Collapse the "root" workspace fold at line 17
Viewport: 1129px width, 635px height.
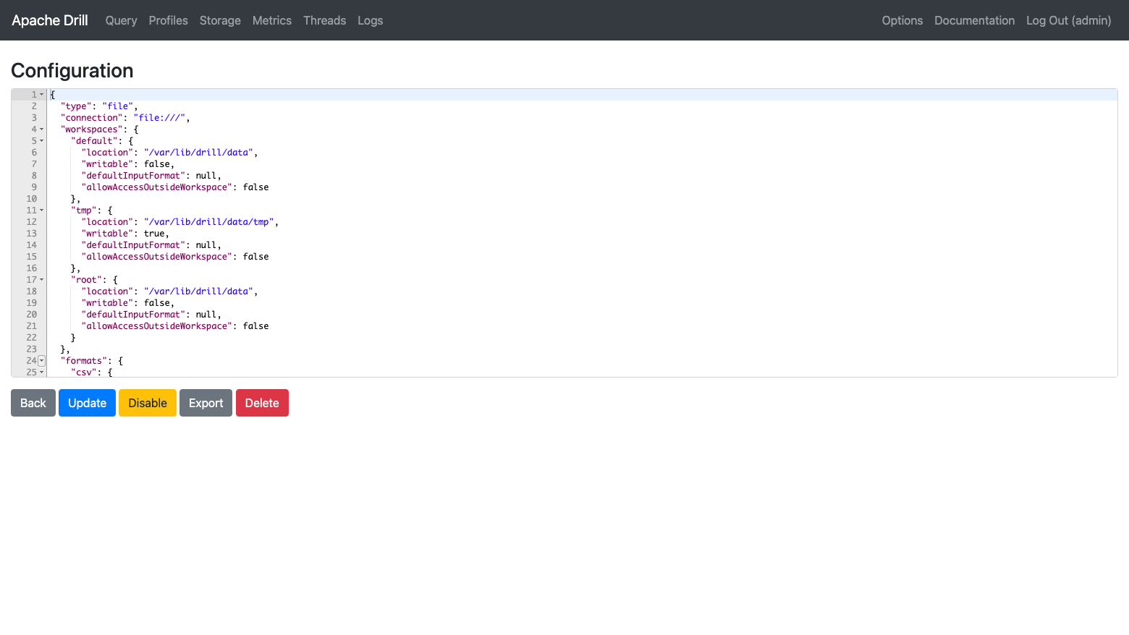click(x=41, y=280)
